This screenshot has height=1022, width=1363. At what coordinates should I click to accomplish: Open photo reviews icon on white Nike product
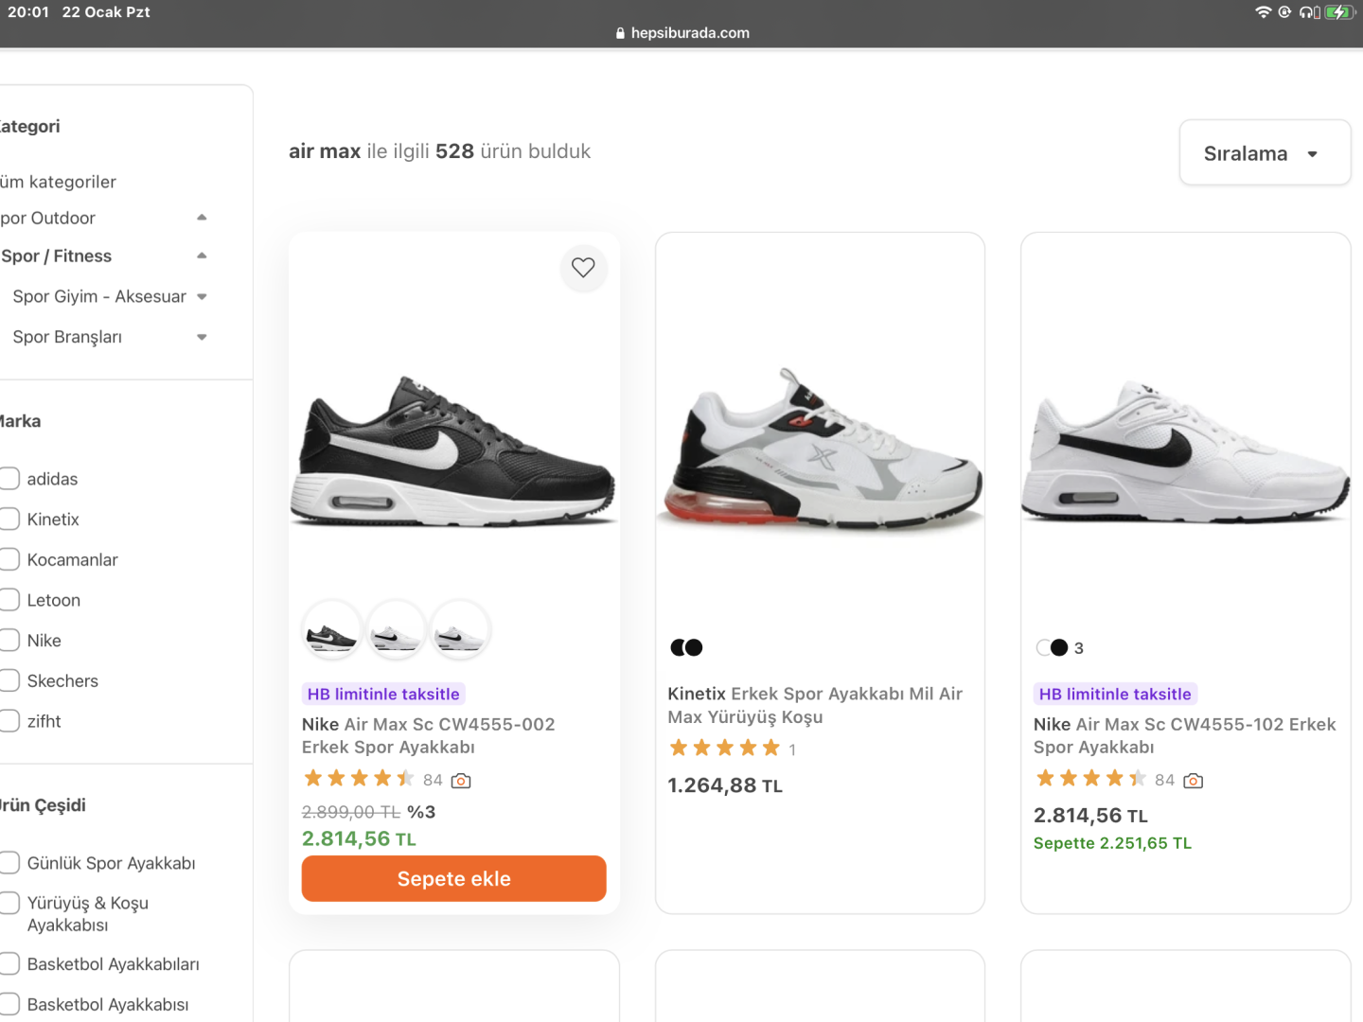pos(1194,781)
